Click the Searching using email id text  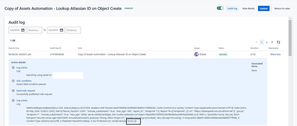[39, 75]
